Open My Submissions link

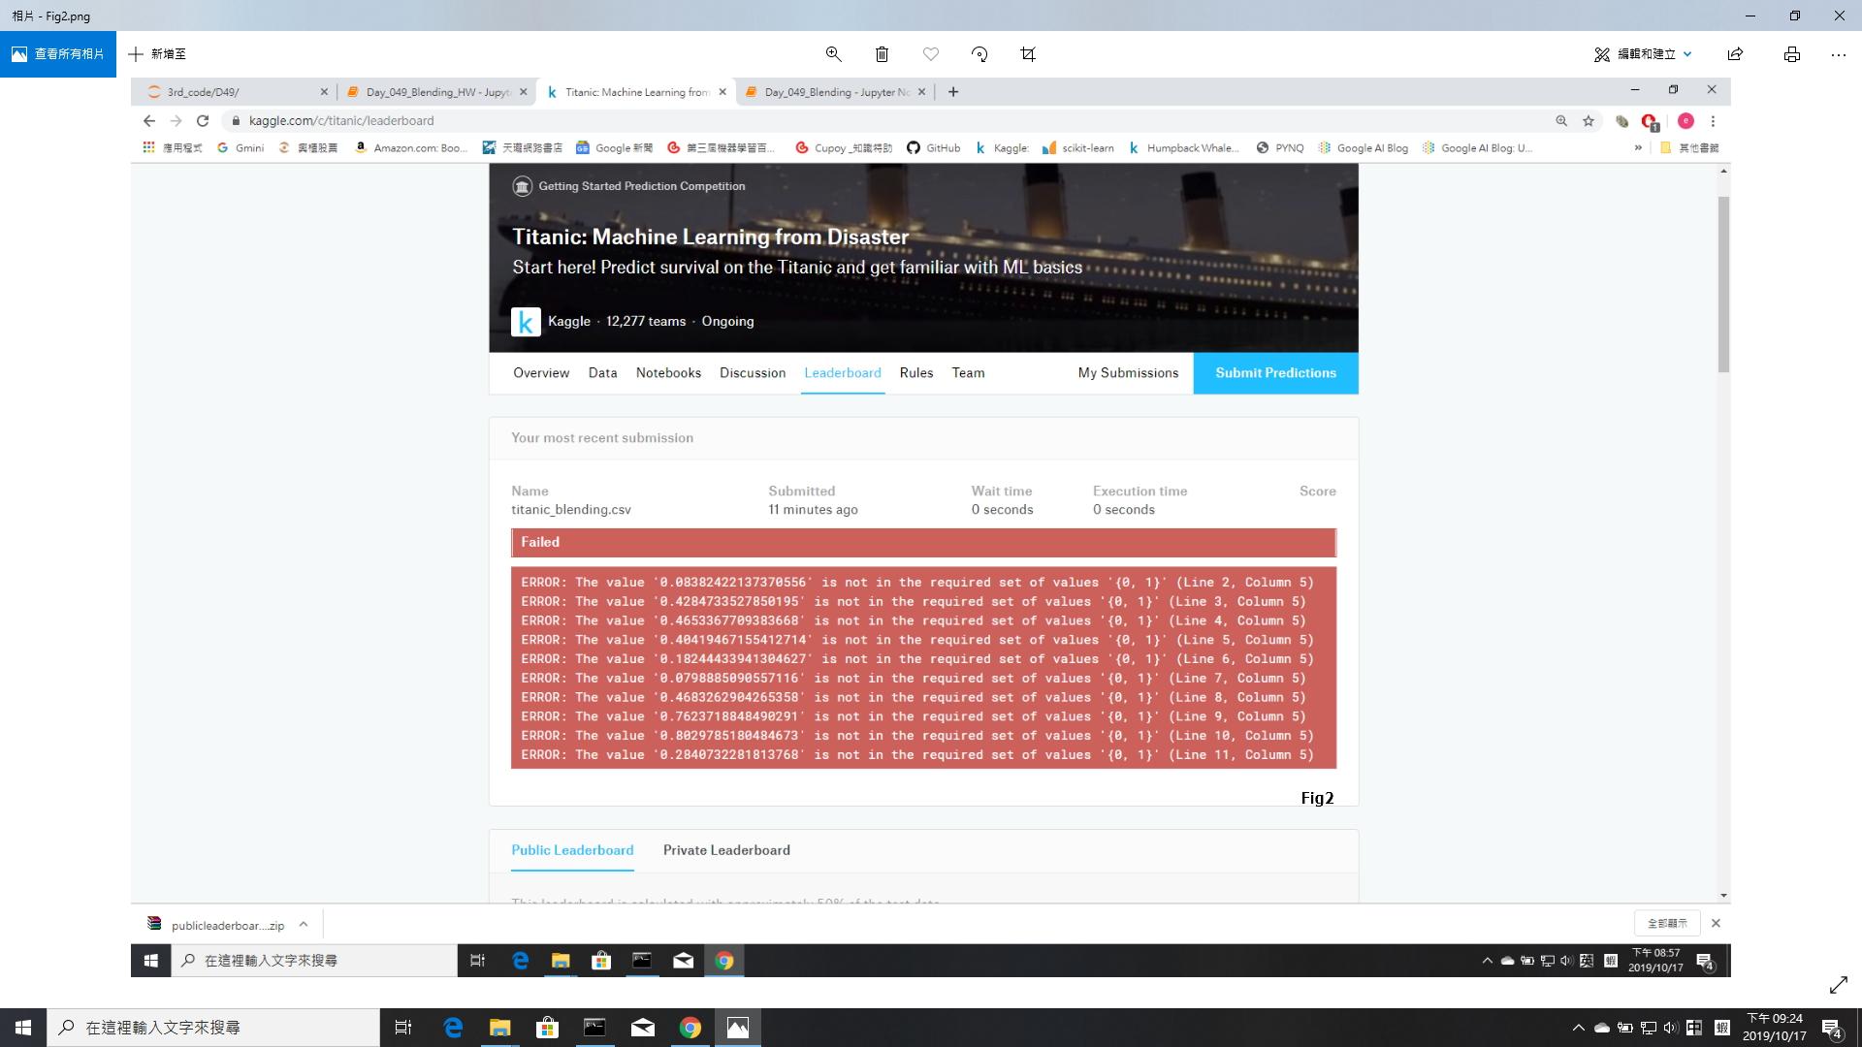click(x=1128, y=373)
